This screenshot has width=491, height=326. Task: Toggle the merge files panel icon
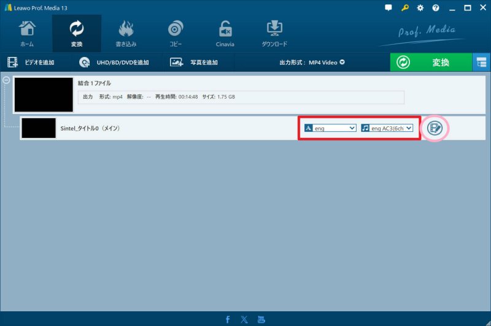tap(481, 63)
